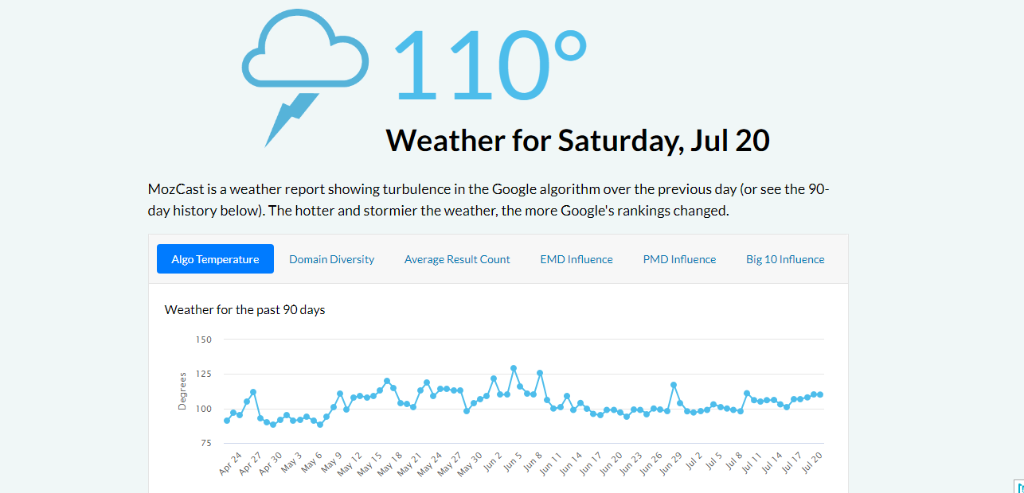Click the 'Weather for Saturday, Jul 20' heading
The height and width of the screenshot is (493, 1024).
pos(577,141)
